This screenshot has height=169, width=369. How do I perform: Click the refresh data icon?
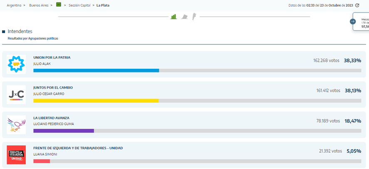357,5
